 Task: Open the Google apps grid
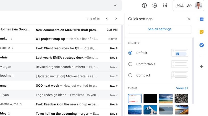(x=165, y=6)
